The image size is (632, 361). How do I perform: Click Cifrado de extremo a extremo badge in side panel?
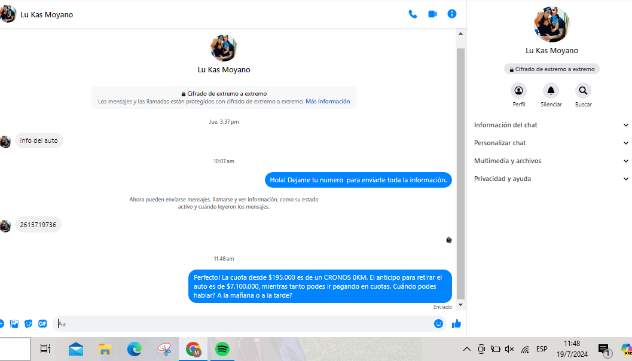552,69
